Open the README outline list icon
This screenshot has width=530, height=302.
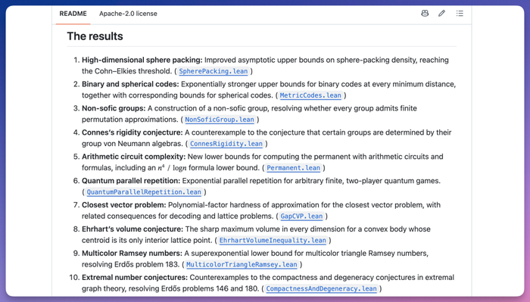[x=460, y=14]
